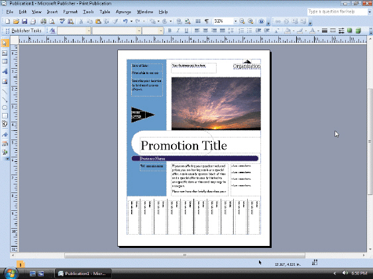Screen dimensions: 373x279
Task: Open the Design Gallery Object tool
Action: point(5,144)
